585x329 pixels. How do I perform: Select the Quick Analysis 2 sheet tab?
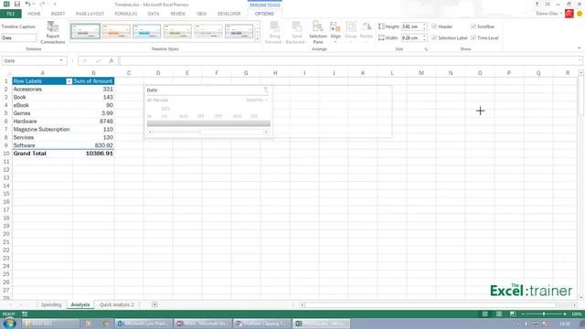click(117, 304)
